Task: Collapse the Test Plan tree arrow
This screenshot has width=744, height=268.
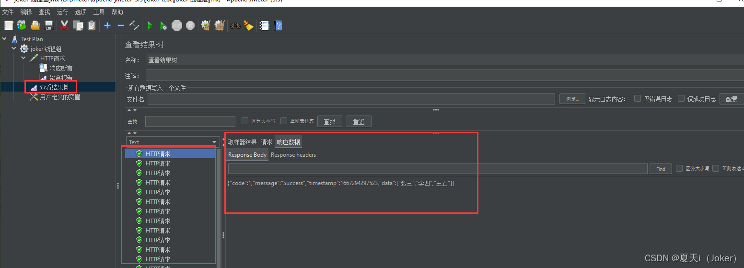Action: [x=5, y=39]
